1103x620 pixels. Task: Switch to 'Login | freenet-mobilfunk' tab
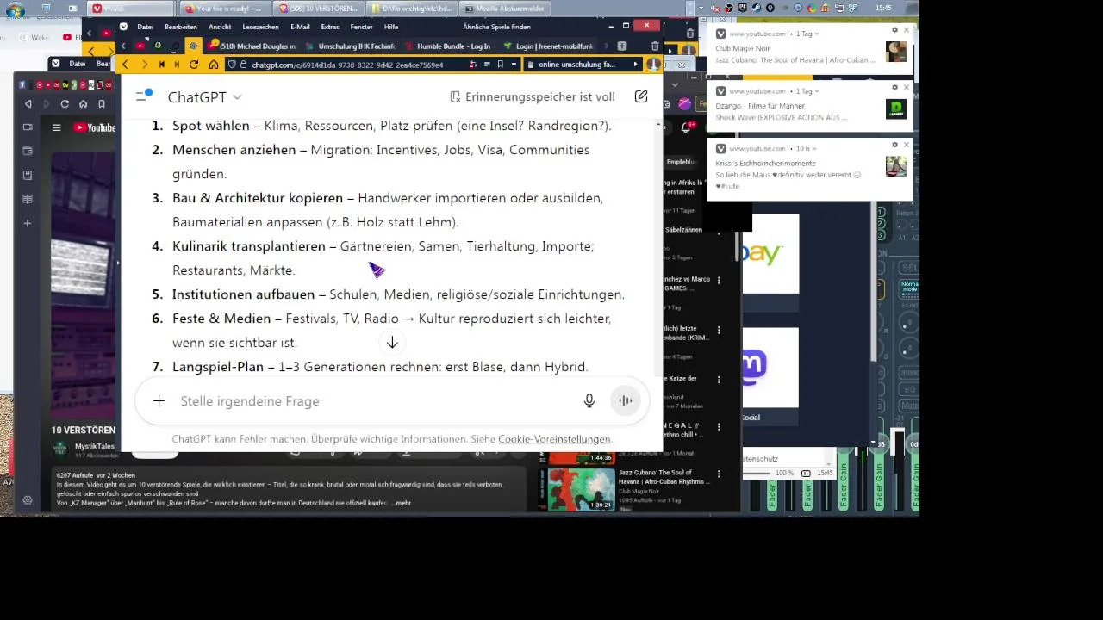click(x=548, y=46)
